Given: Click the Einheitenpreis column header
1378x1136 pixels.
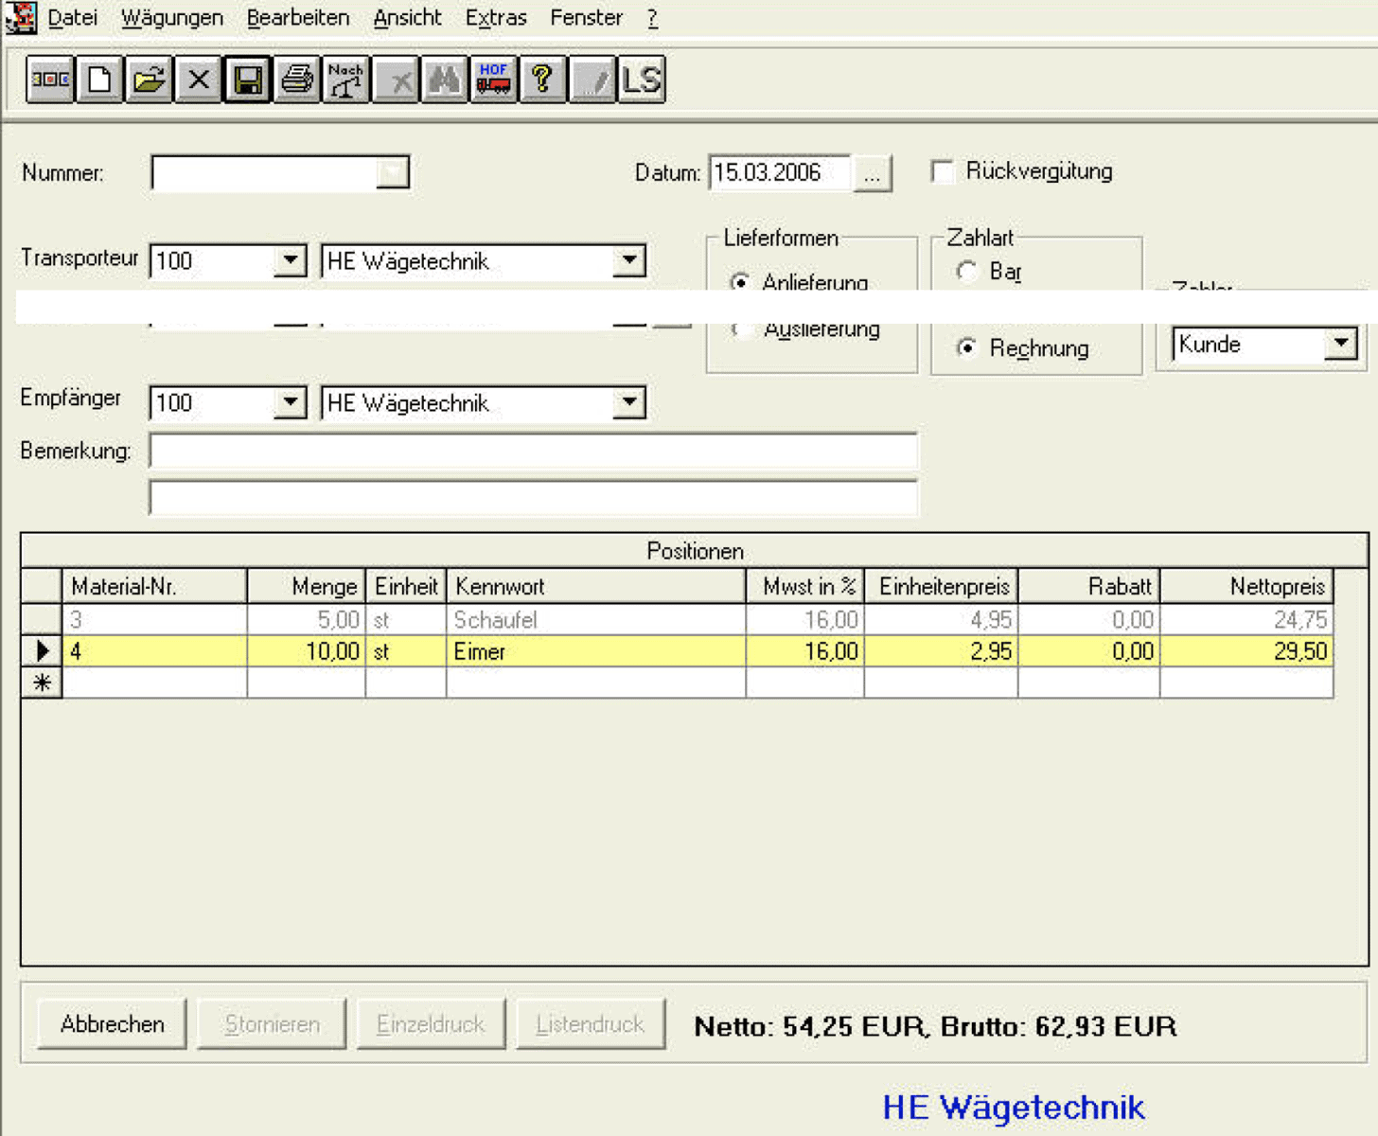Looking at the screenshot, I should pyautogui.click(x=942, y=586).
